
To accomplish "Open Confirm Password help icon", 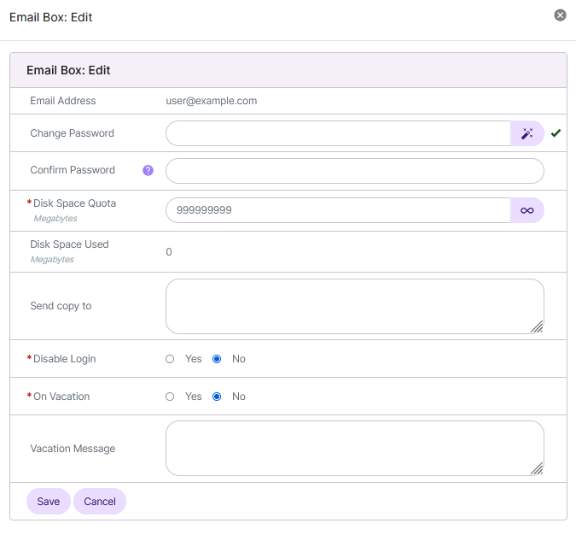I will pos(148,170).
